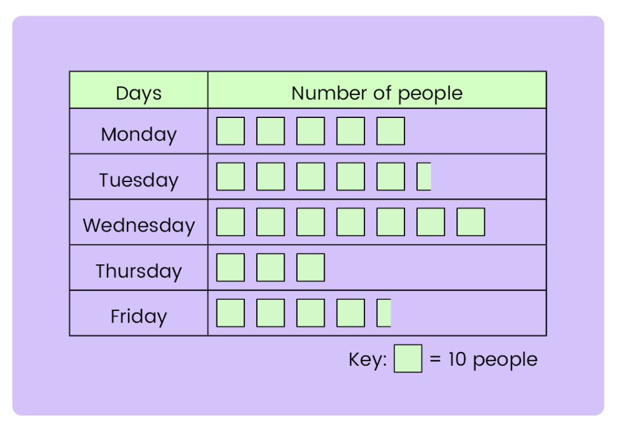Screen dimensions: 619x427
Task: Select the Friday row label
Action: click(138, 316)
